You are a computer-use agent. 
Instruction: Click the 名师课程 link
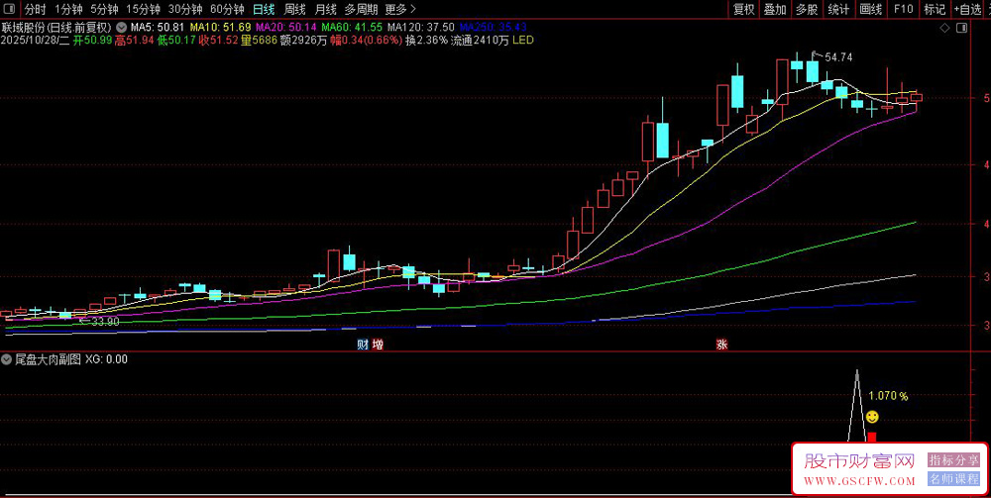(953, 479)
